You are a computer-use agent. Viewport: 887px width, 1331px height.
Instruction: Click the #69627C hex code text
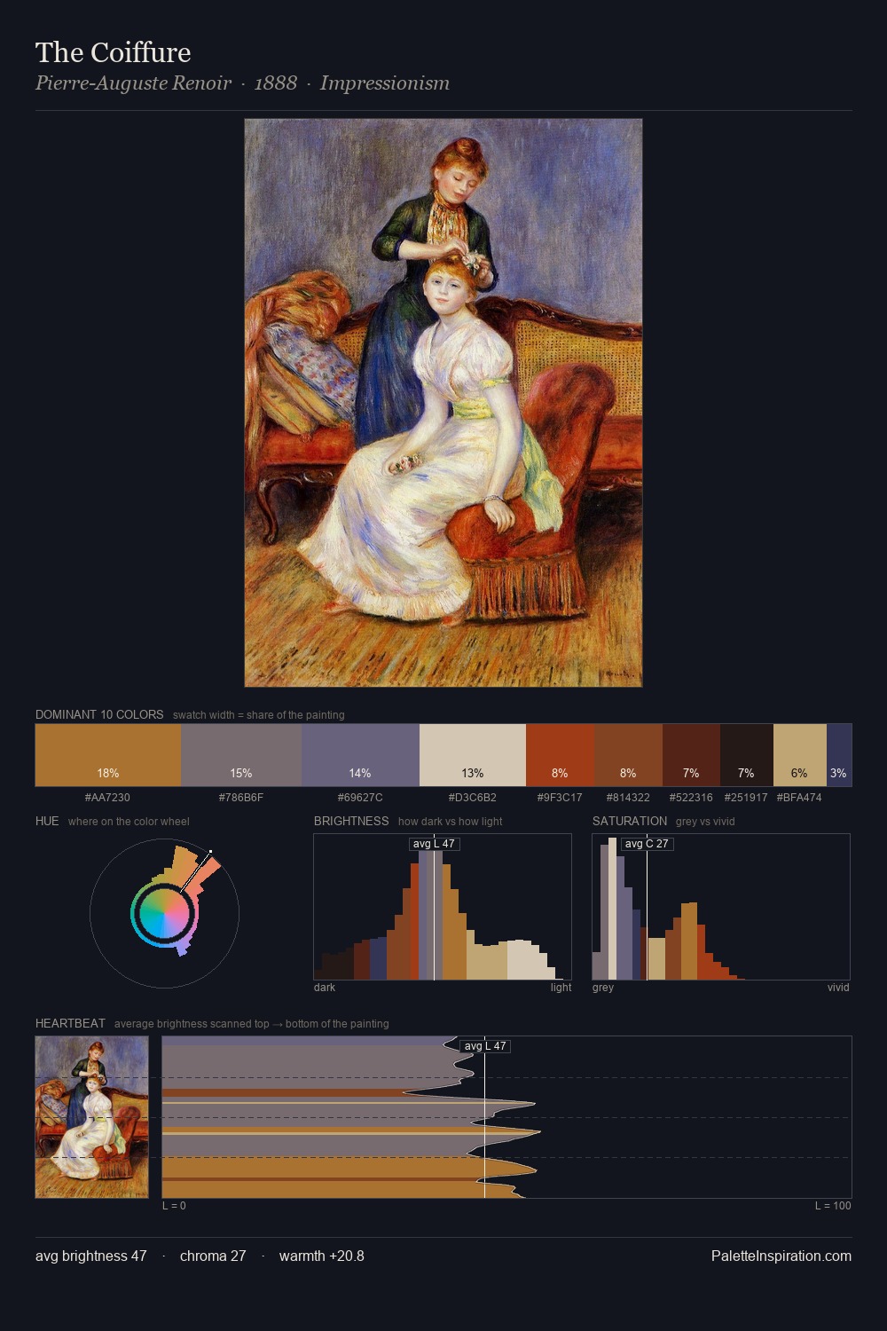360,798
